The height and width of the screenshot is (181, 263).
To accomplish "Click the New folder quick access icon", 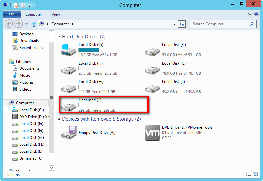I will click(23, 5).
